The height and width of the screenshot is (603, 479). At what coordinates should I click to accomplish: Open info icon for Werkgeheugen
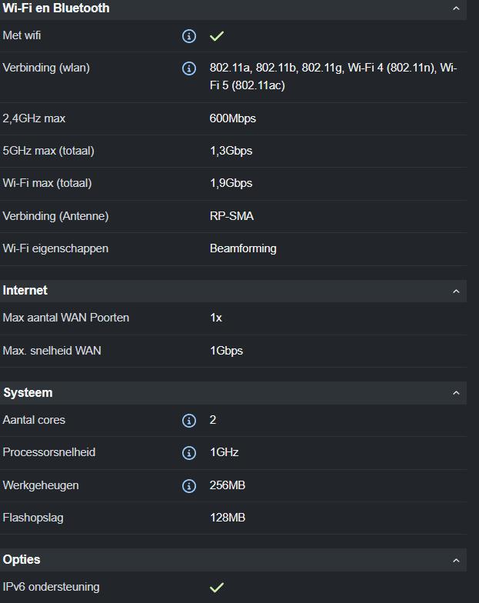189,486
